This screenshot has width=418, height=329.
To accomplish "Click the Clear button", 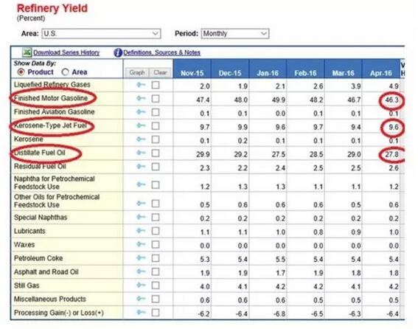I will click(x=160, y=72).
